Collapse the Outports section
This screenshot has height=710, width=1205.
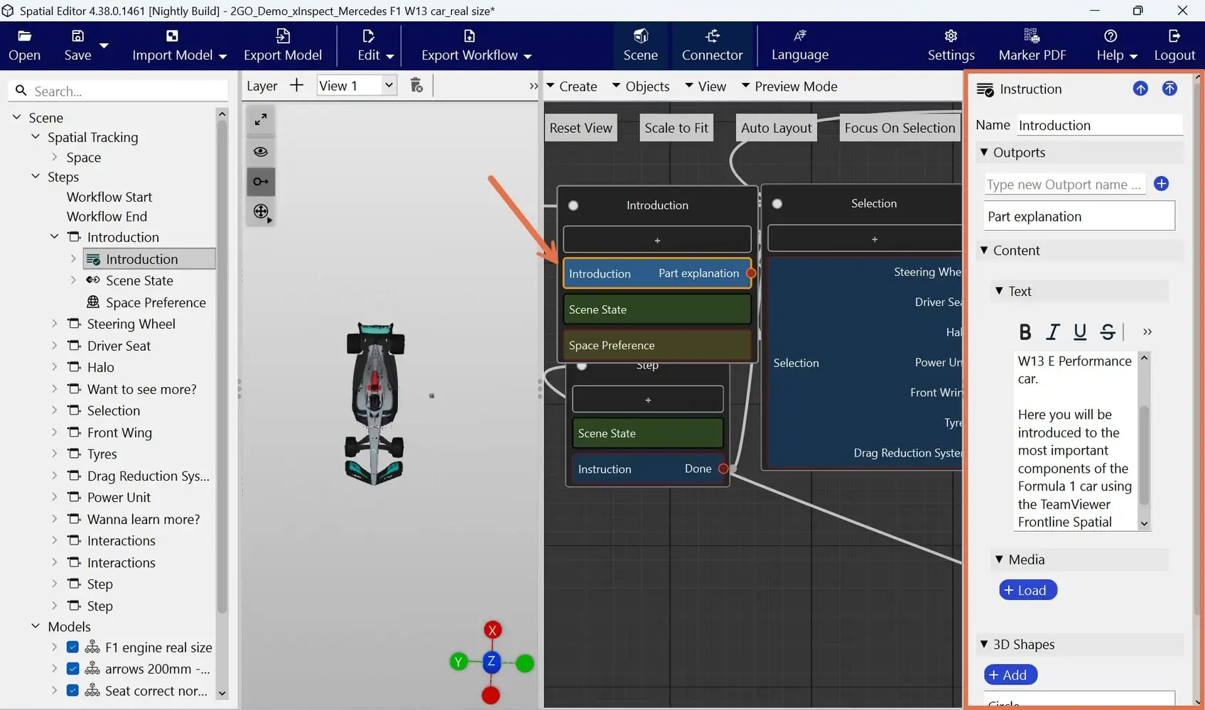[984, 152]
